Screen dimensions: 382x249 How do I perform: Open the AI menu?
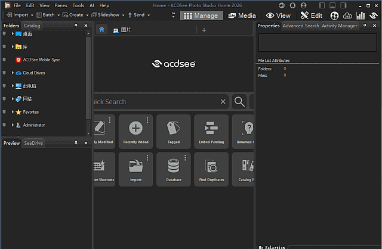91,5
